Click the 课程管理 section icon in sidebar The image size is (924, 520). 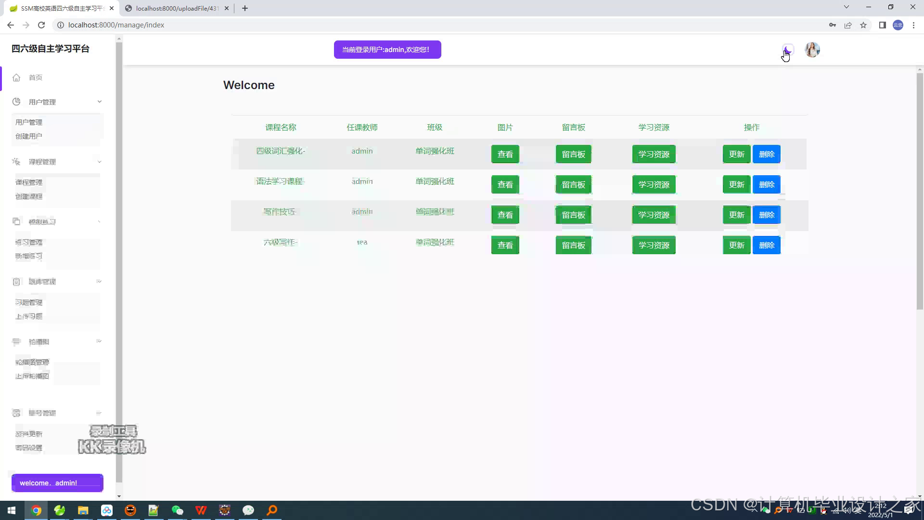16,162
